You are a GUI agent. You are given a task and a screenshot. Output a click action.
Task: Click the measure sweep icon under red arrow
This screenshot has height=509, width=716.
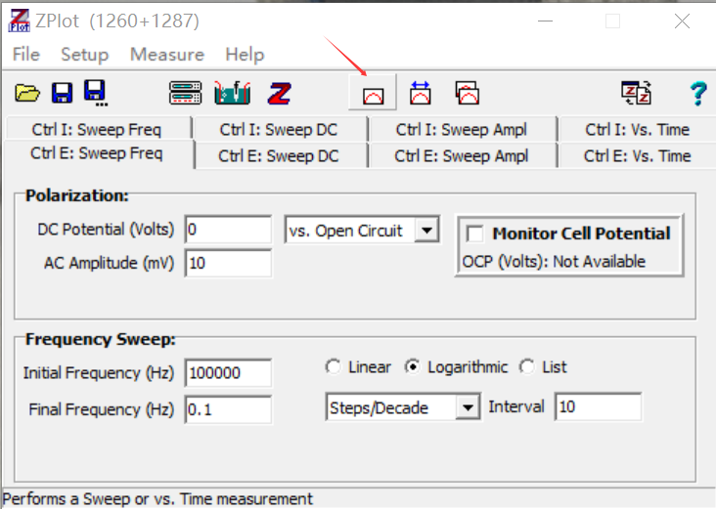pyautogui.click(x=373, y=95)
